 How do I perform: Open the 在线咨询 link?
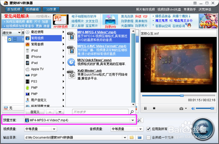[x=178, y=26]
